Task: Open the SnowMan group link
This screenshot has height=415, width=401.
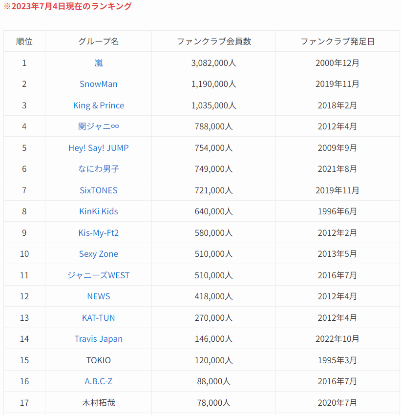Action: pos(98,84)
